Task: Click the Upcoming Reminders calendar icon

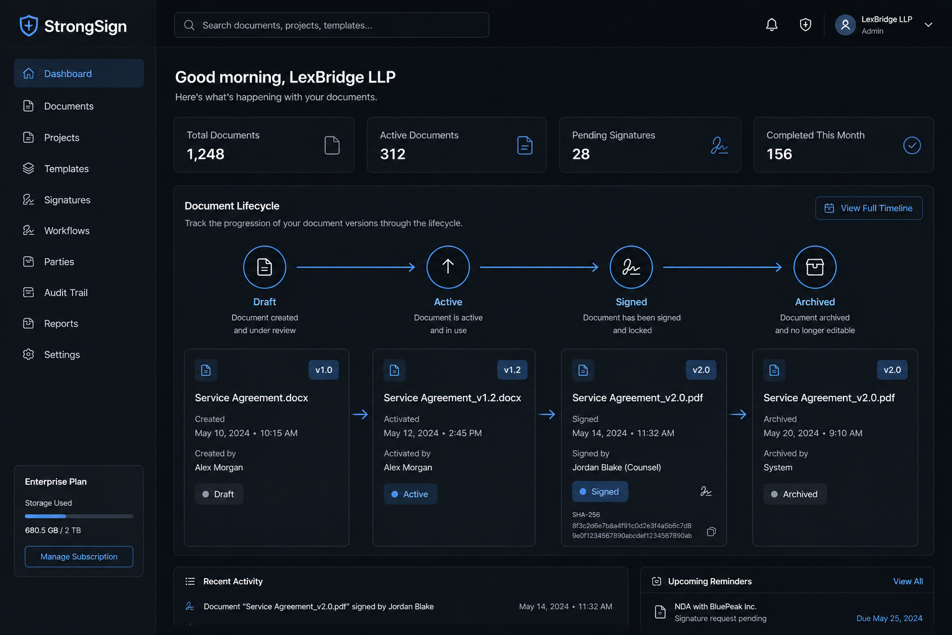Action: [656, 581]
